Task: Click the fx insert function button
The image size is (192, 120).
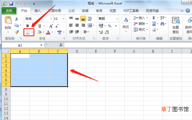Action: (61, 45)
